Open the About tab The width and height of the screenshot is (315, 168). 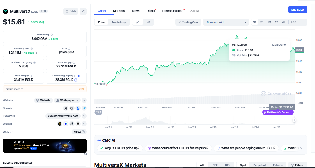195,11
